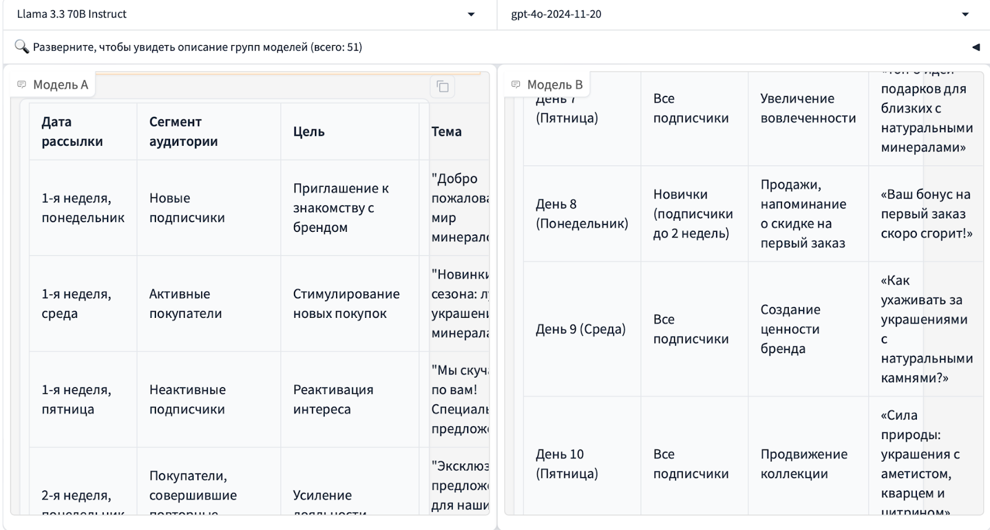
Task: Click the chat bubble icon beside Модель B
Action: click(515, 85)
